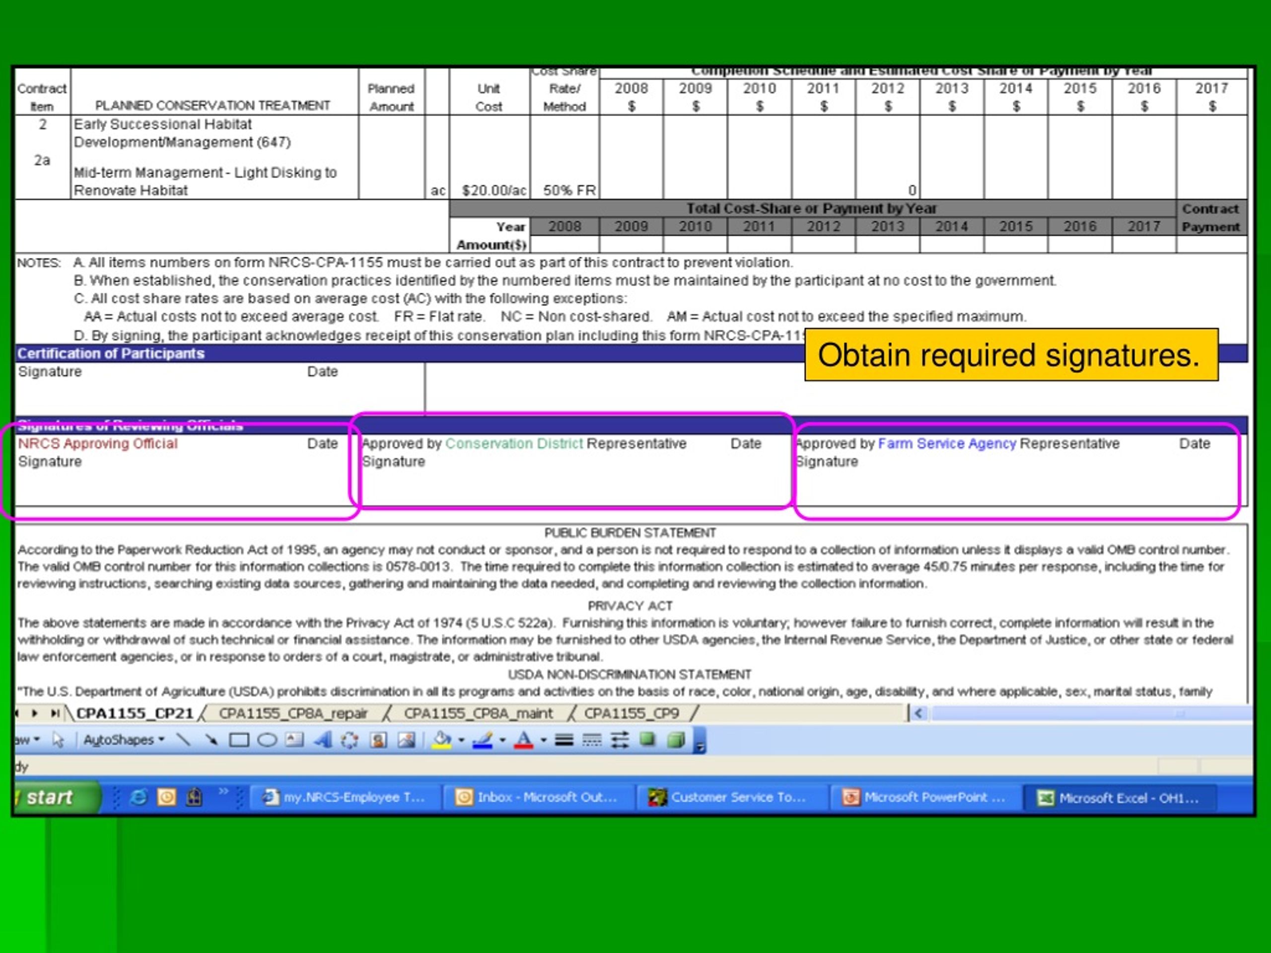Viewport: 1271px width, 953px height.
Task: Open Drawing Toolbar Options at toolbar end
Action: [700, 741]
